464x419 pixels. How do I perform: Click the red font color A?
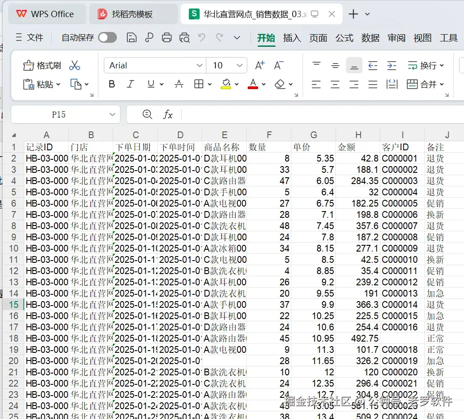tap(253, 84)
